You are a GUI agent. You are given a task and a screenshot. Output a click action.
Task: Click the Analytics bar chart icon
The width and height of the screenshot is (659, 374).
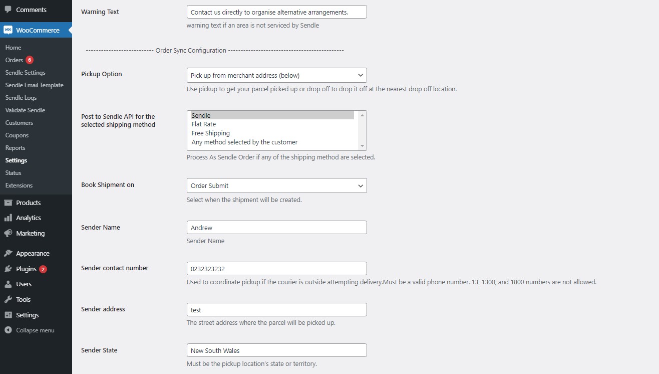point(8,218)
